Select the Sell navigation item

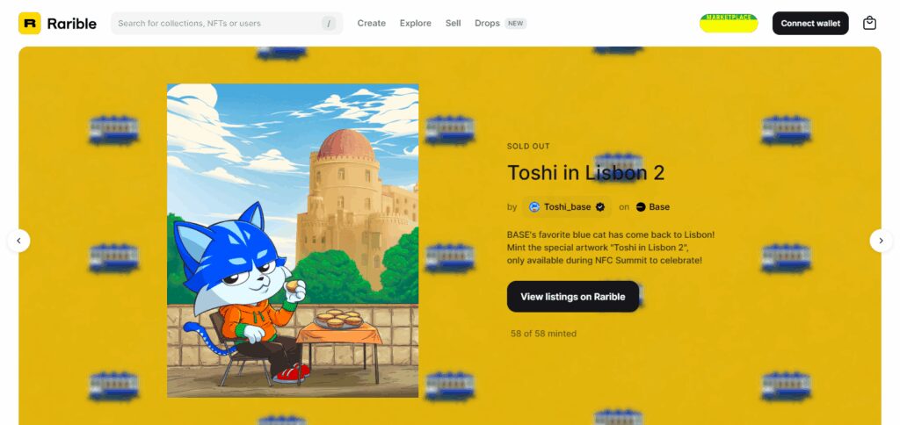[x=453, y=24]
